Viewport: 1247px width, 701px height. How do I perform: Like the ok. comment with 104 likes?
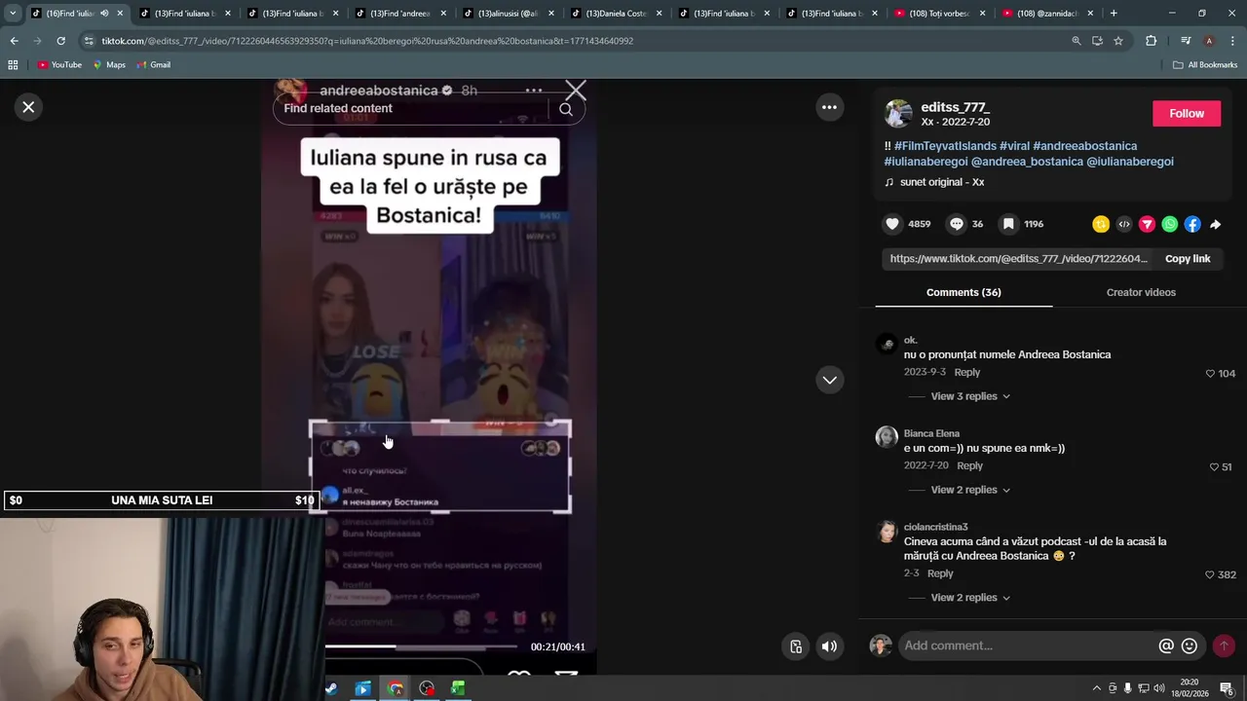[1211, 374]
